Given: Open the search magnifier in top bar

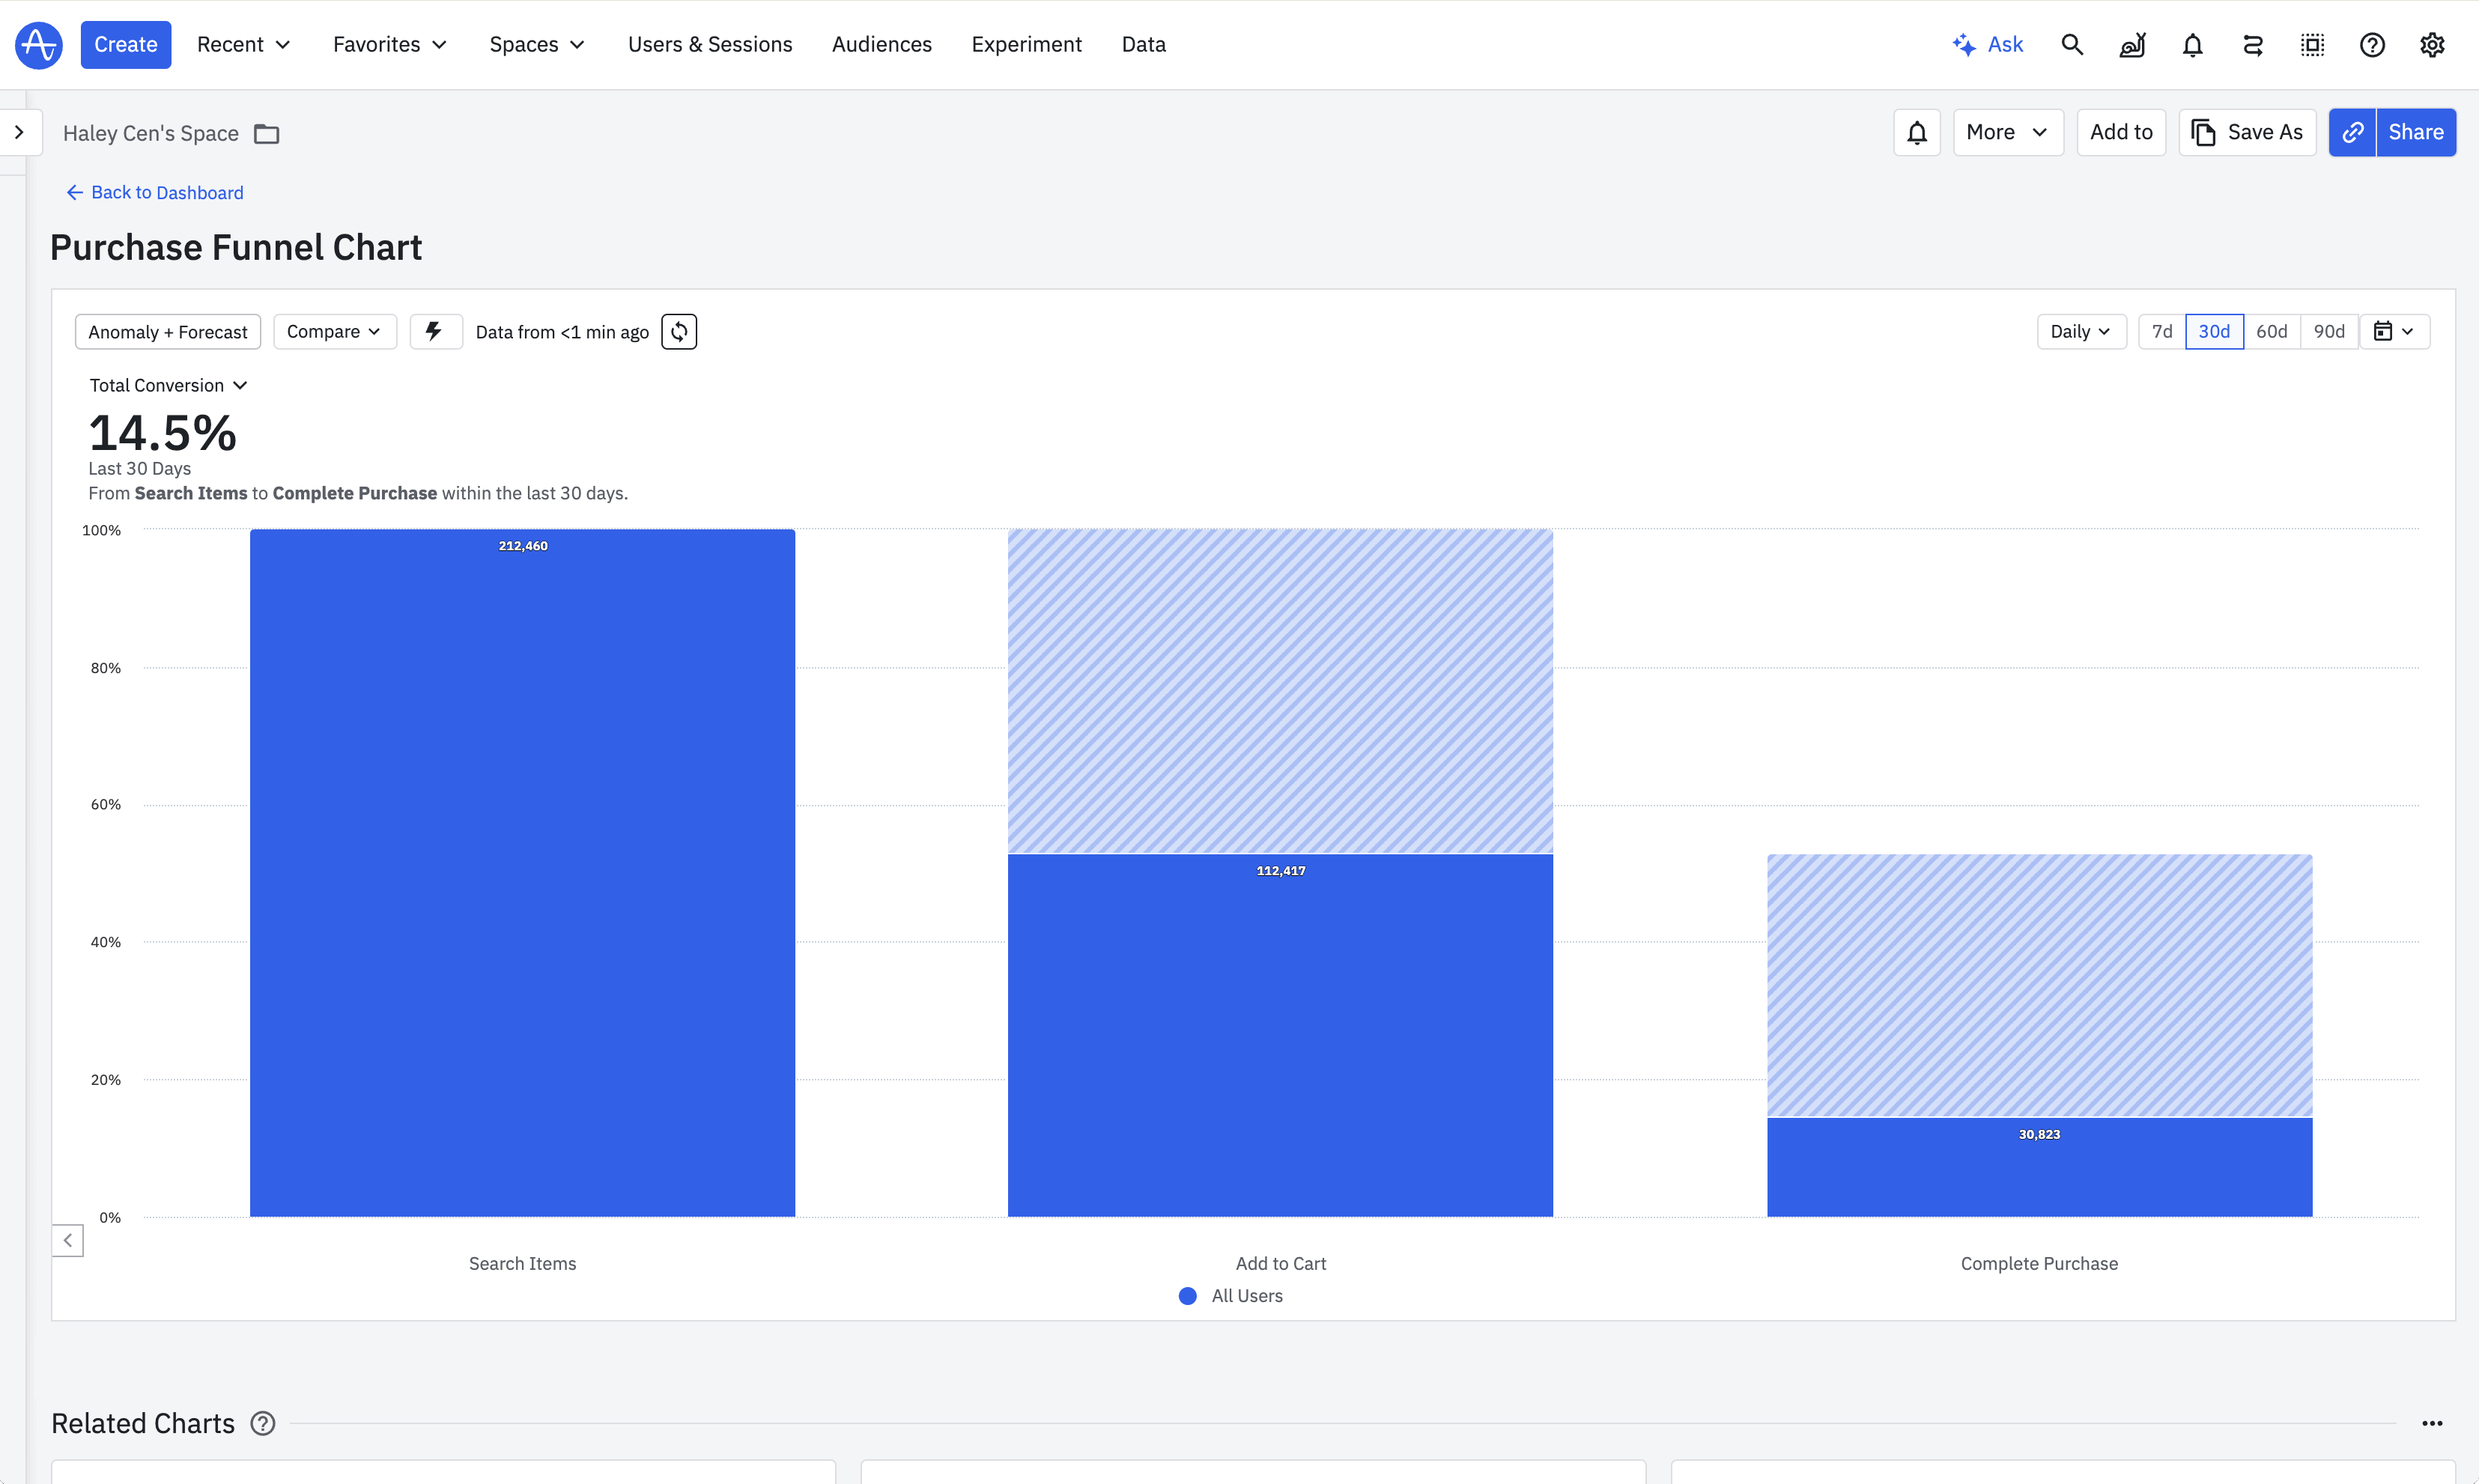Looking at the screenshot, I should point(2072,45).
